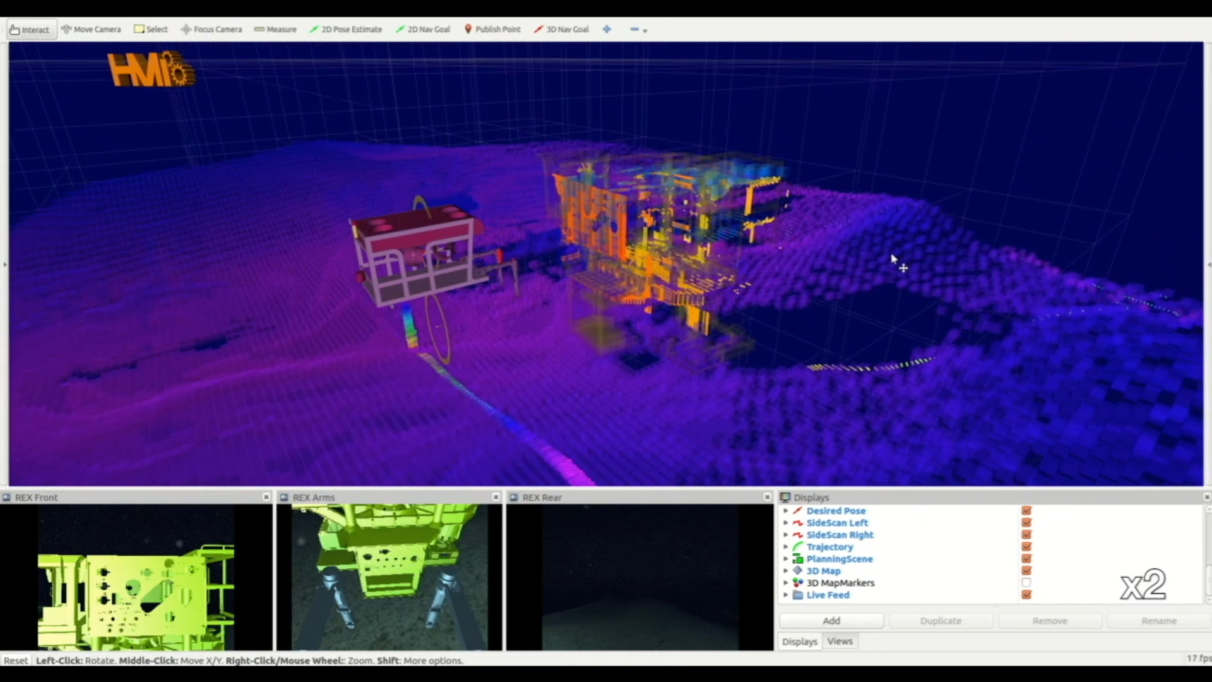This screenshot has width=1212, height=682.
Task: Click the Rename button
Action: click(x=1159, y=621)
